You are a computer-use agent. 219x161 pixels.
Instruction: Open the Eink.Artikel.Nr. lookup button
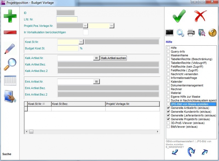(x=96, y=82)
